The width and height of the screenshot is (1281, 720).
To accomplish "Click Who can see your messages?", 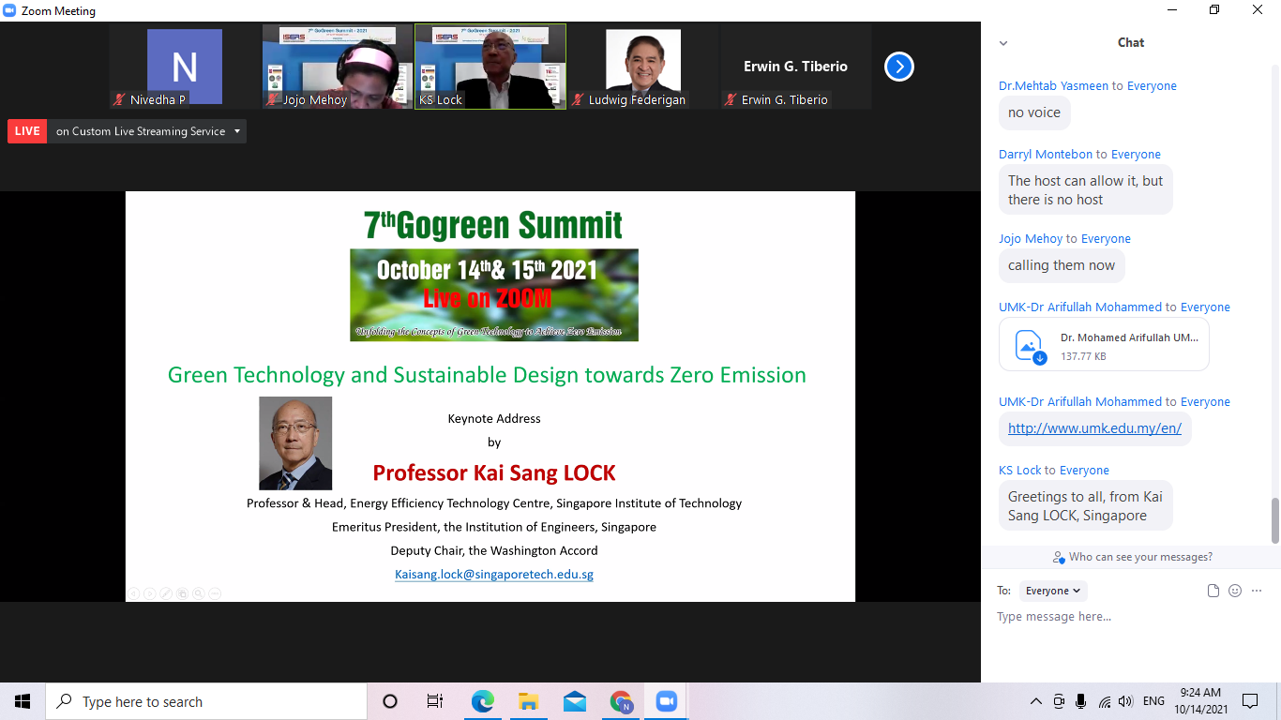I will 1140,557.
